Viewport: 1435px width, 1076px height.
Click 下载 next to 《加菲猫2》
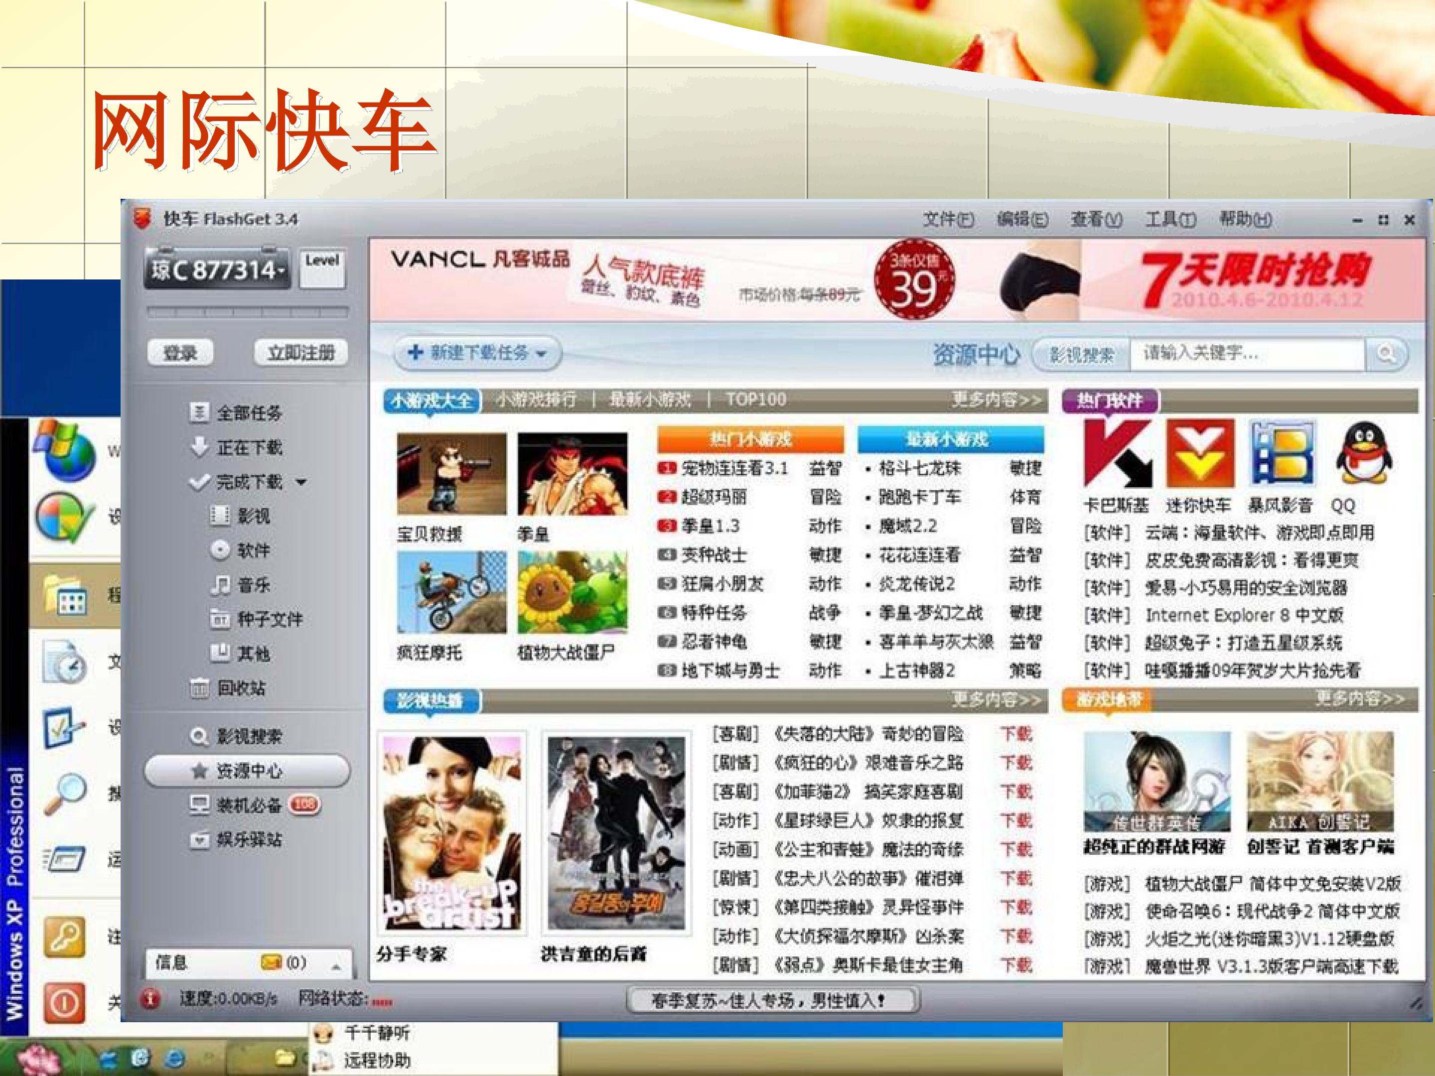point(1016,791)
